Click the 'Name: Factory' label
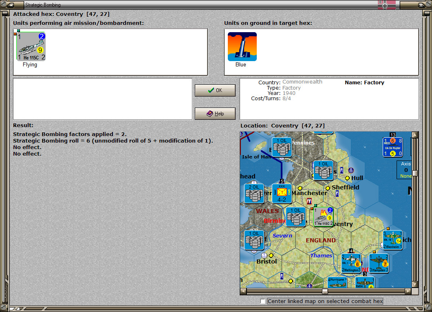 pyautogui.click(x=364, y=83)
